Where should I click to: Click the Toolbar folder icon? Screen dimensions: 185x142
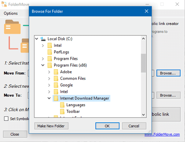tap(62, 111)
